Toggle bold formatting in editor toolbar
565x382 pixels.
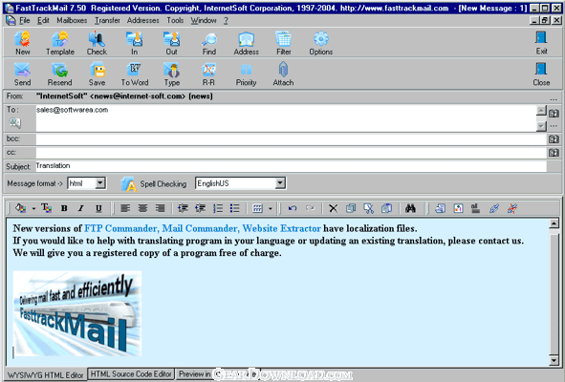point(64,208)
